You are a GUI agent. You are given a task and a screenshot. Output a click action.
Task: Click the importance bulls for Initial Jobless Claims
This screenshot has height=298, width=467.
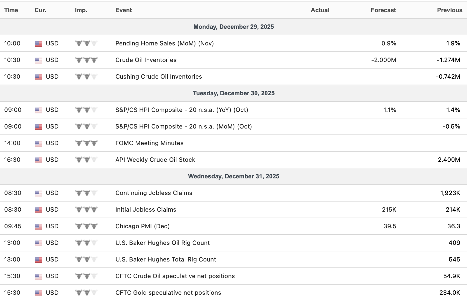pyautogui.click(x=86, y=210)
